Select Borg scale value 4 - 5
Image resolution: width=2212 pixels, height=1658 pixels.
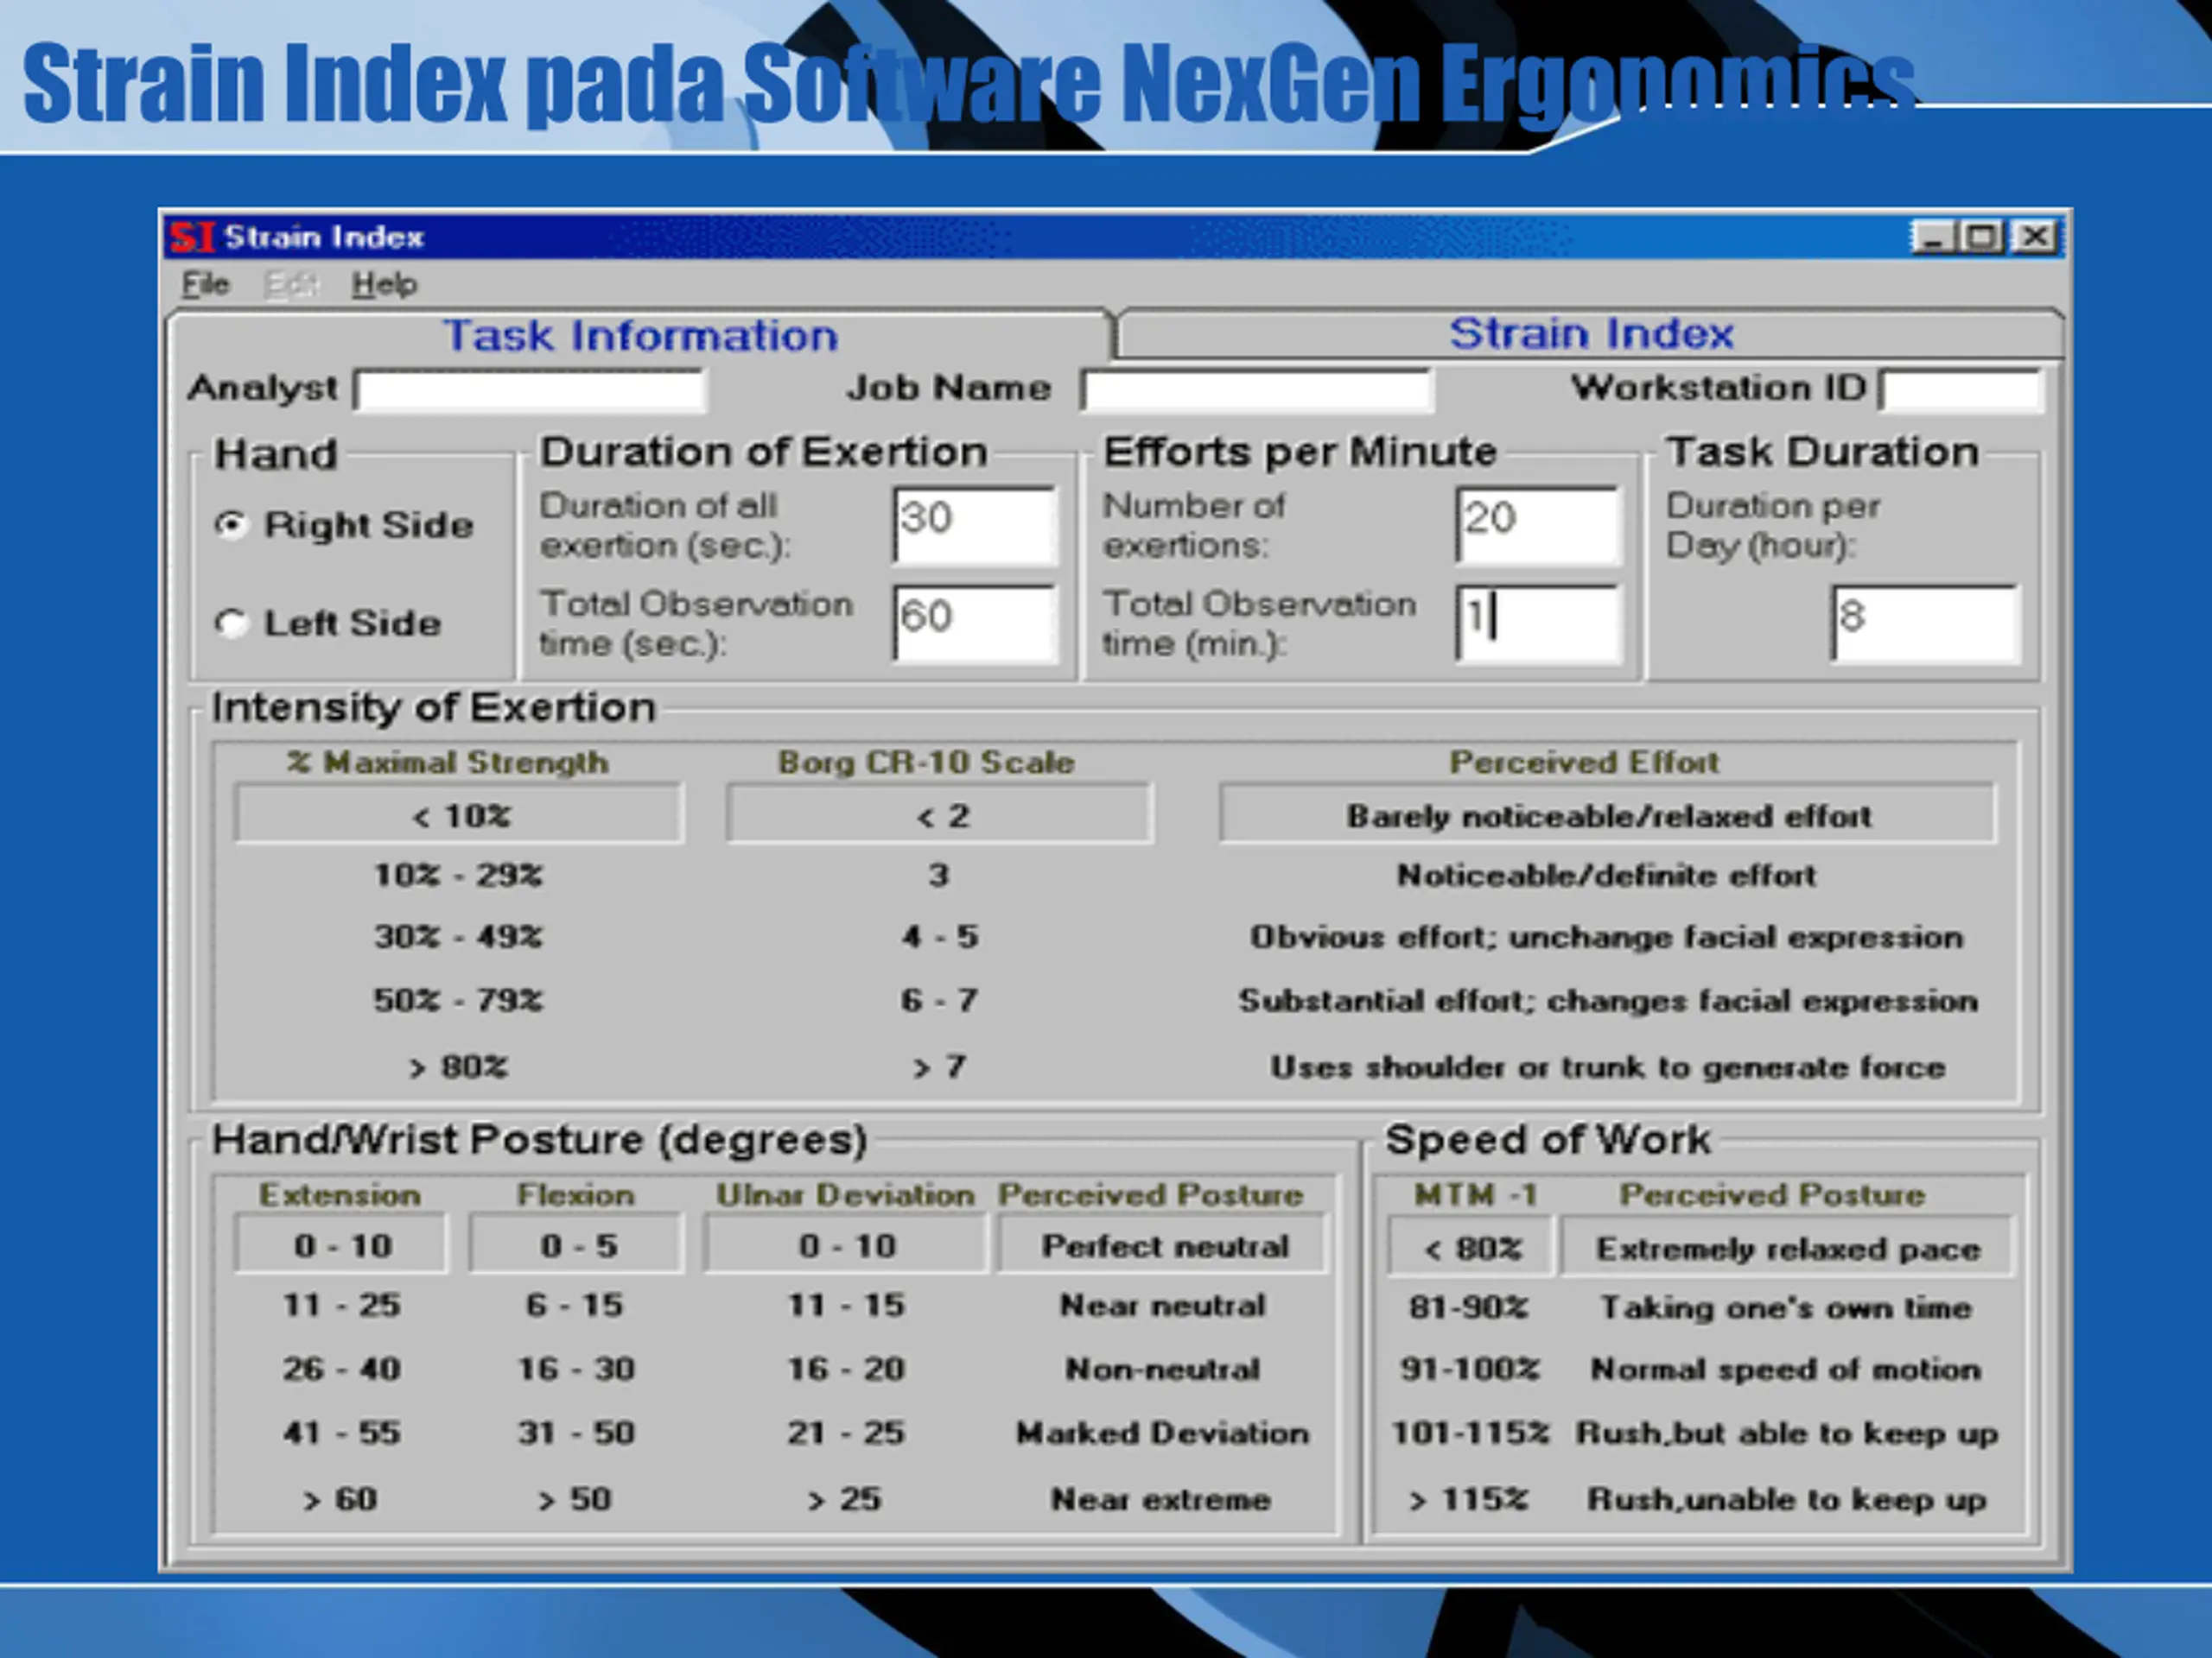point(939,938)
